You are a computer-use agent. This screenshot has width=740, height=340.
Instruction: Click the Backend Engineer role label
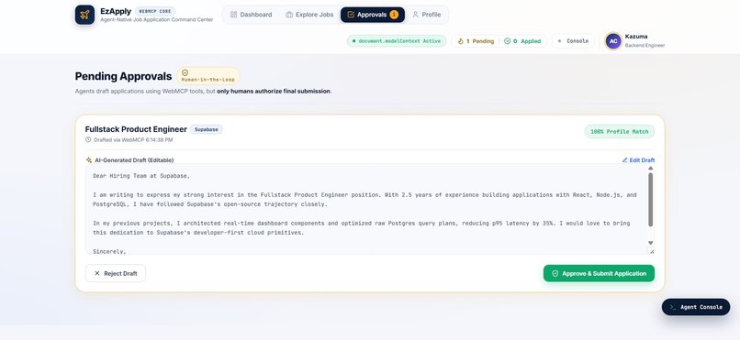pos(645,46)
